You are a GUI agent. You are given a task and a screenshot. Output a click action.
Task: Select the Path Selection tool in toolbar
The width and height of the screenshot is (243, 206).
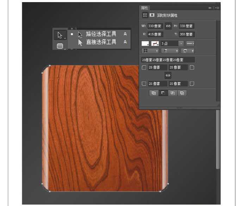click(x=60, y=35)
